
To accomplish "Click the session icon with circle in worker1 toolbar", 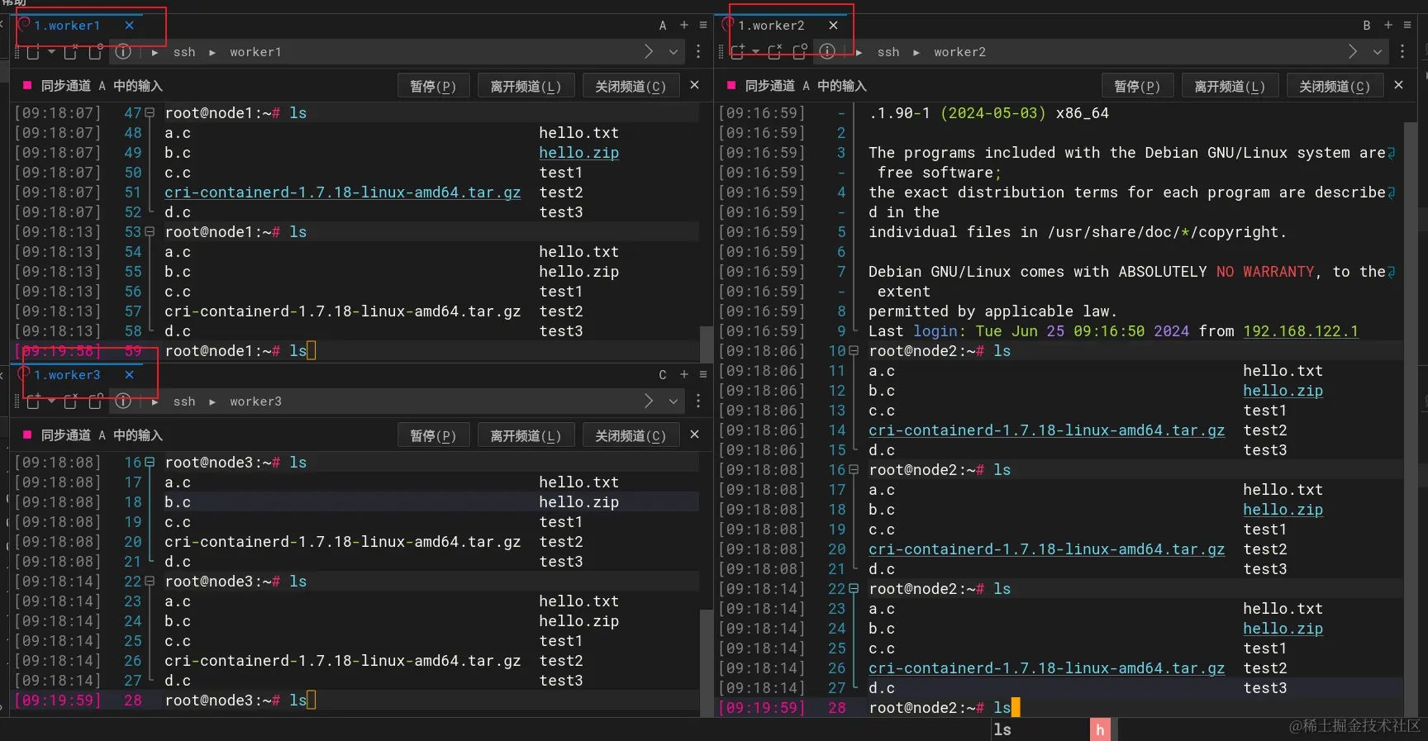I will click(96, 52).
